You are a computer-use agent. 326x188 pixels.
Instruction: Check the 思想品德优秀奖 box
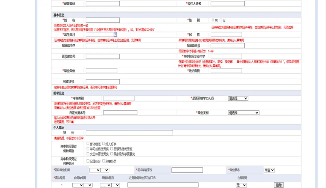coord(112,149)
